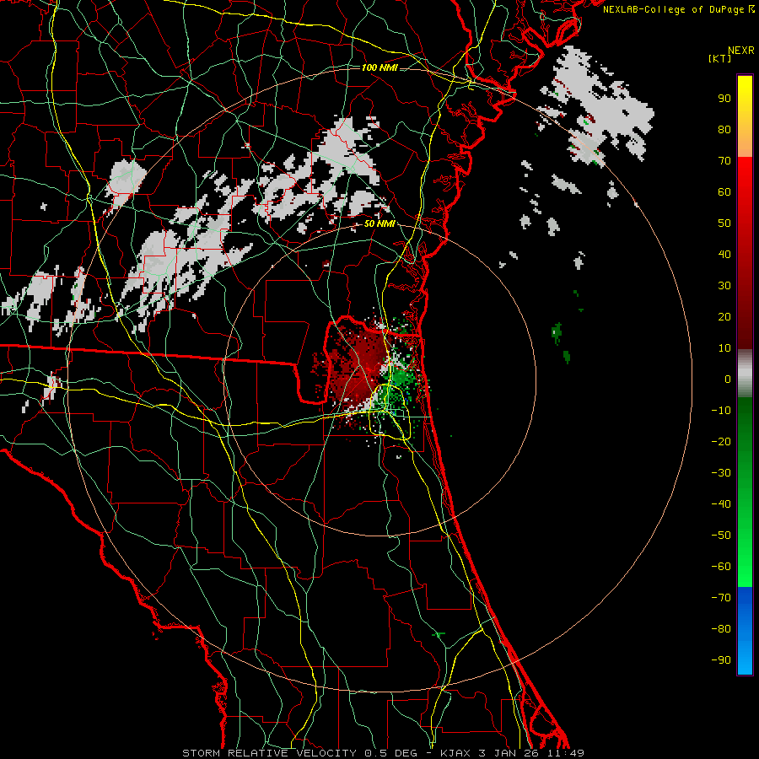The width and height of the screenshot is (759, 759).
Task: Click the 20 knot scale label
Action: 724,316
